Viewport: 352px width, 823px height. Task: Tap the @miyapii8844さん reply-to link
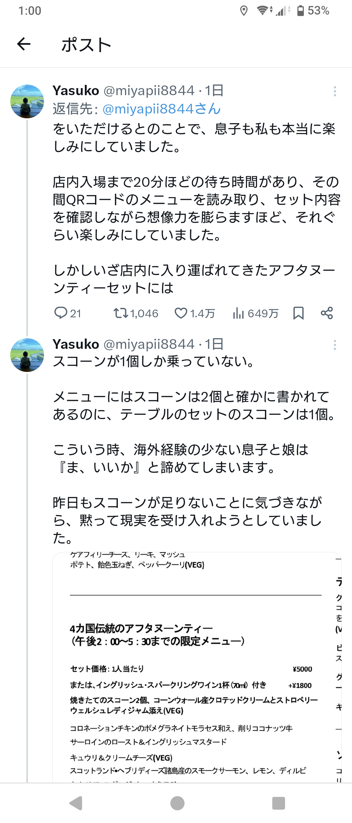click(x=162, y=109)
